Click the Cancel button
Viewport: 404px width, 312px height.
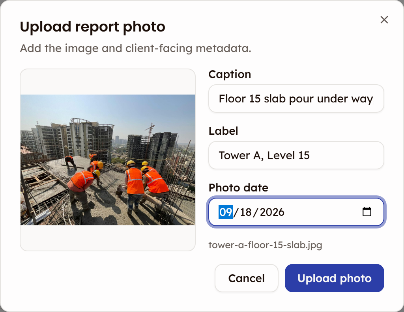pos(246,278)
